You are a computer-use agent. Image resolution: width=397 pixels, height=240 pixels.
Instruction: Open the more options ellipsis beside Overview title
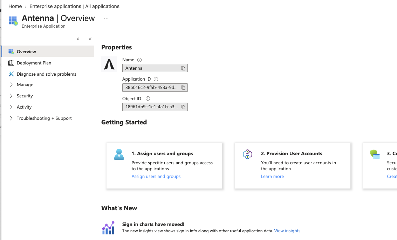point(106,18)
